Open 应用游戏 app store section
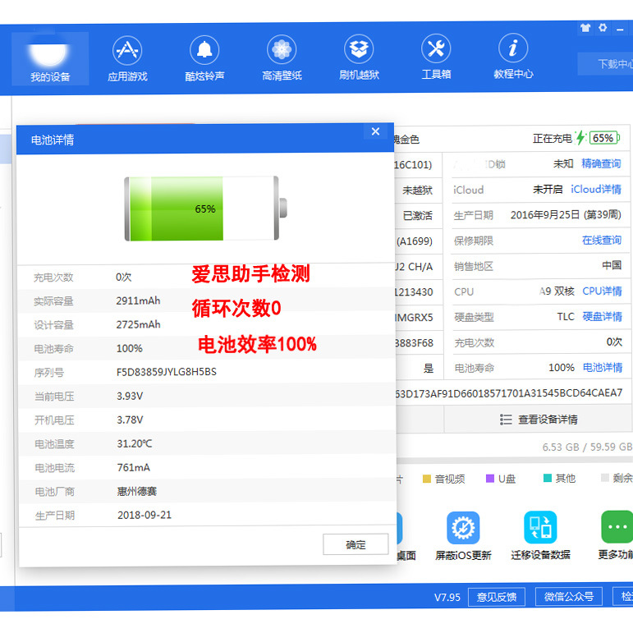 [127, 59]
